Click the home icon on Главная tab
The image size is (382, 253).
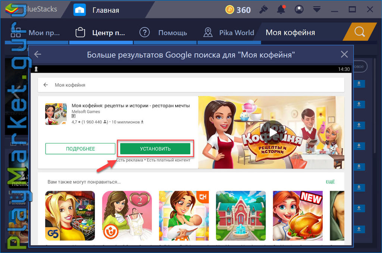pos(79,10)
